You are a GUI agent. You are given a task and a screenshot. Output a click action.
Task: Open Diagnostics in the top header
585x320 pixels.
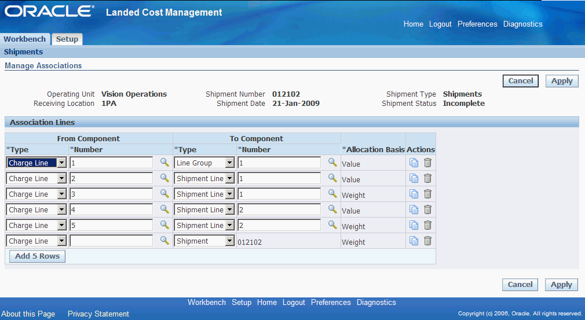pyautogui.click(x=522, y=24)
